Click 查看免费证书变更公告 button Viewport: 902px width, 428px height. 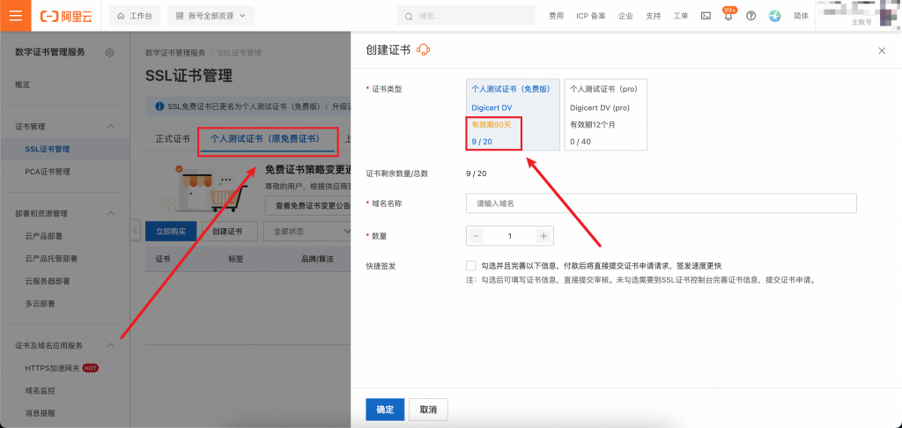point(308,205)
